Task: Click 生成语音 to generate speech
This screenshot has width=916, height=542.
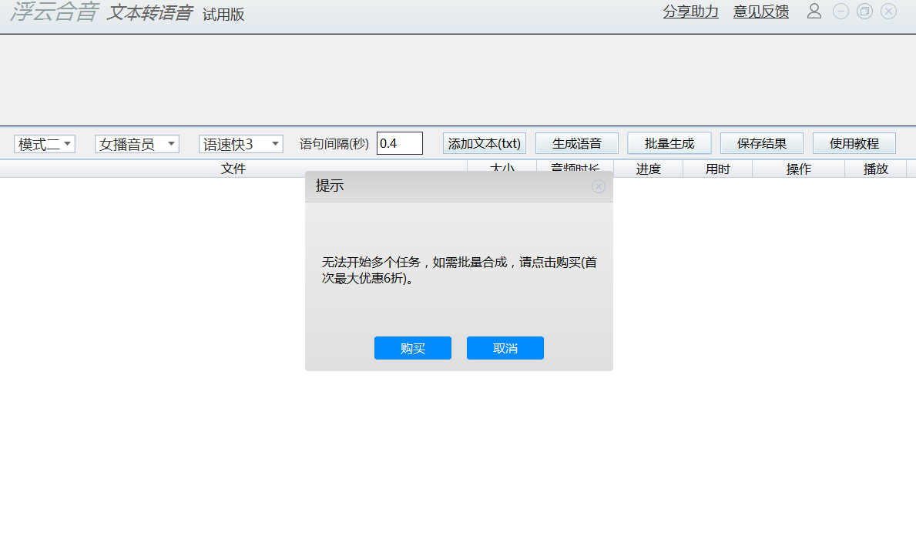Action: point(576,142)
